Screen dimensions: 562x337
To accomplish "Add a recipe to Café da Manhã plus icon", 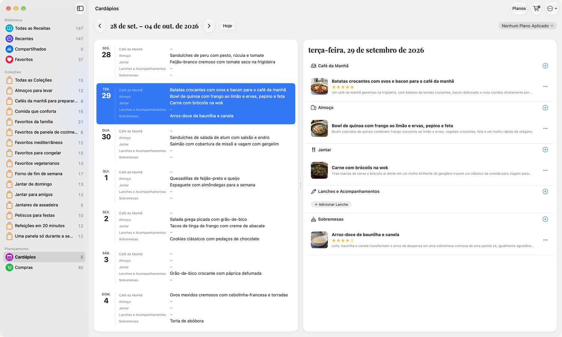I will (545, 66).
